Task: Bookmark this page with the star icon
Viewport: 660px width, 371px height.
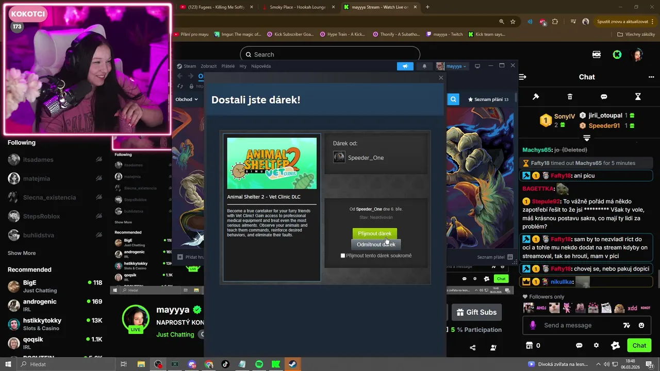Action: tap(513, 22)
